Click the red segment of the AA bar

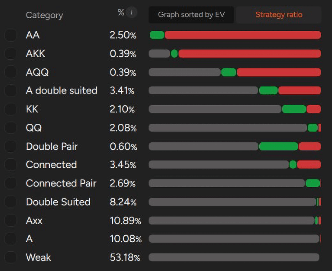tap(243, 35)
